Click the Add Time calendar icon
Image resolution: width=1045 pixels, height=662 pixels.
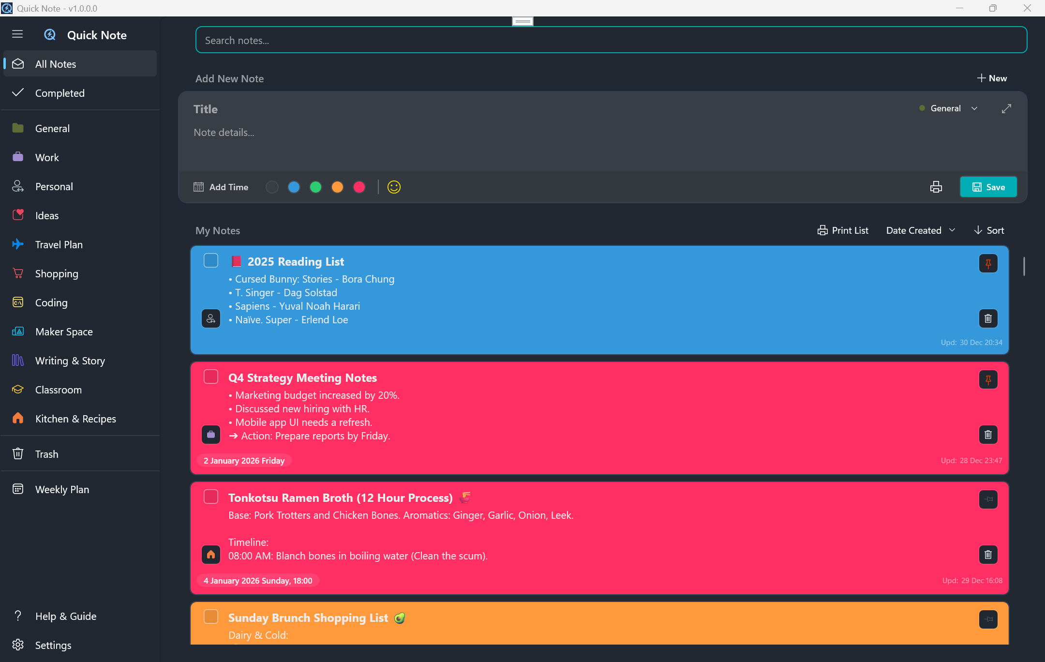point(198,187)
